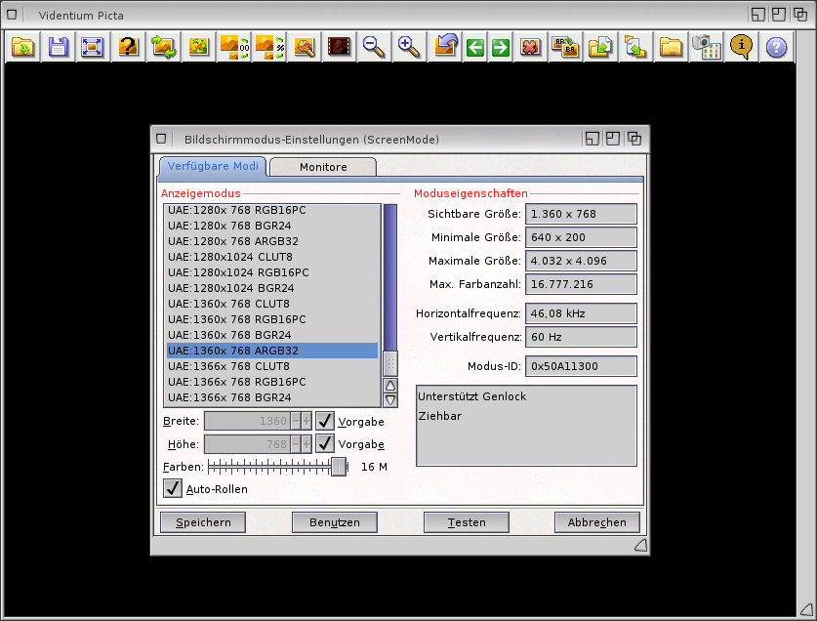Select mode UAE:1280x 768 BGR24

click(272, 226)
